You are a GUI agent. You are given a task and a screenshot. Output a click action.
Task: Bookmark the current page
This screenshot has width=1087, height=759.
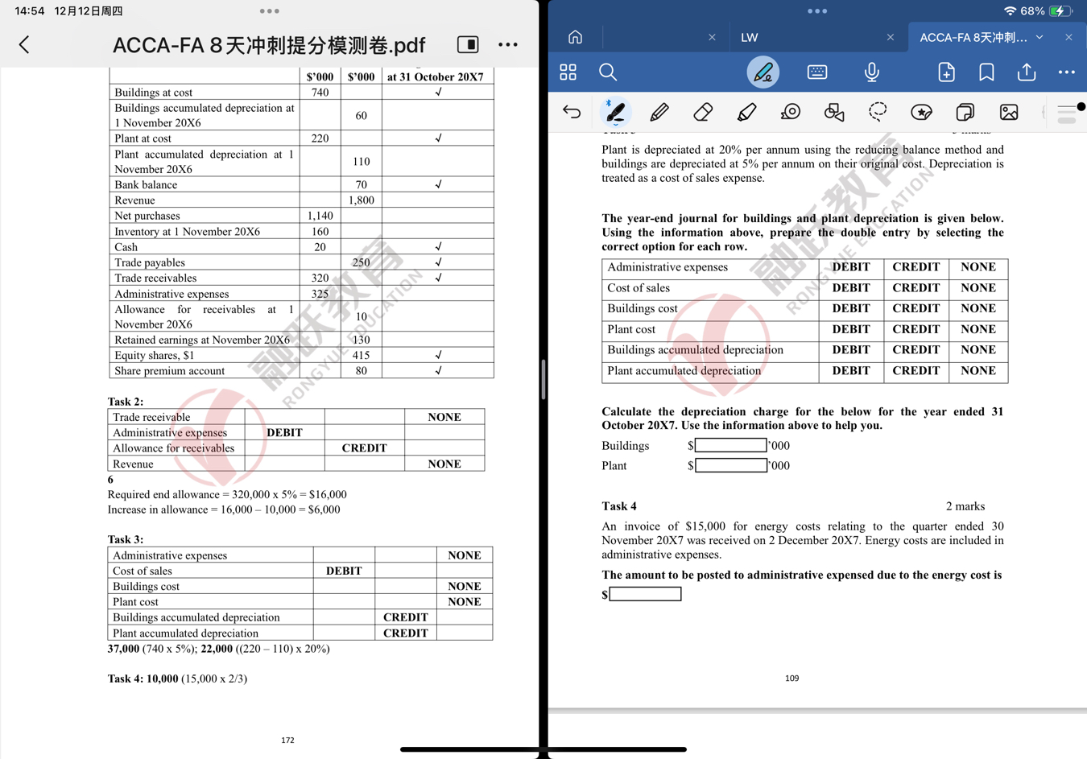(986, 72)
